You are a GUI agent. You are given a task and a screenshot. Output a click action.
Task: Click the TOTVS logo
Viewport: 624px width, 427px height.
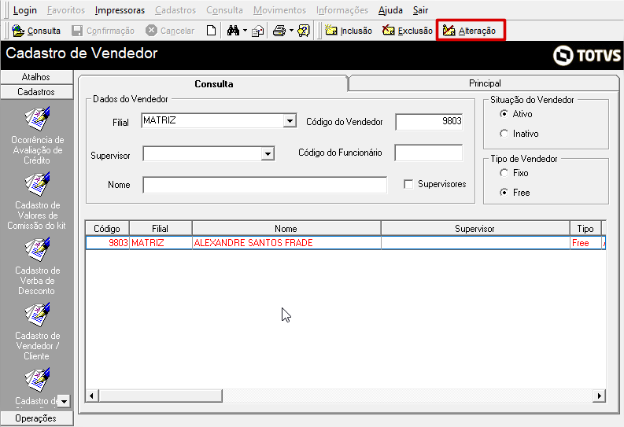click(x=587, y=55)
